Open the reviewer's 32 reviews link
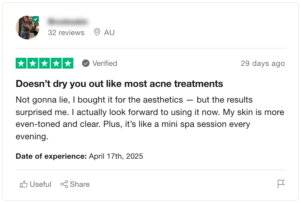301x203 pixels. click(x=66, y=33)
